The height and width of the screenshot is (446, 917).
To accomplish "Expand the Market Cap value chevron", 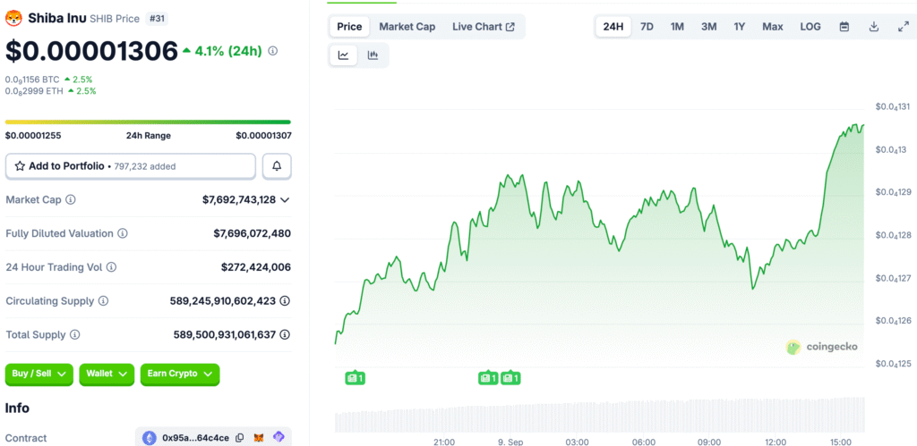I will pos(285,199).
